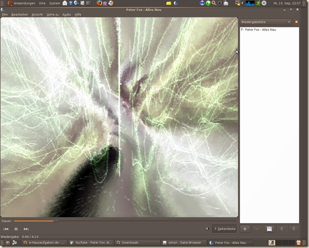Click Peter Fox - Alles Neu taskbar button
309x248 pixels.
(x=230, y=242)
